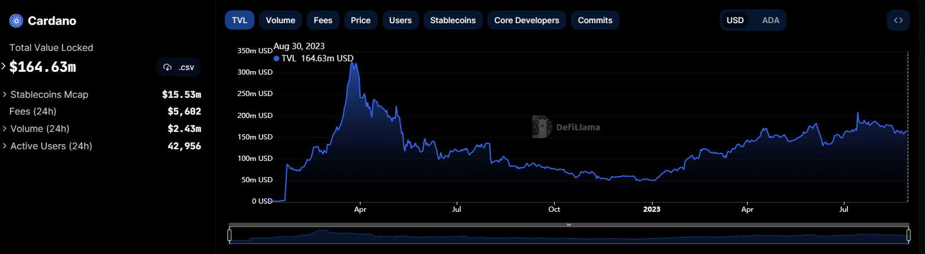
Task: Toggle the Users chart series
Action: [x=400, y=20]
